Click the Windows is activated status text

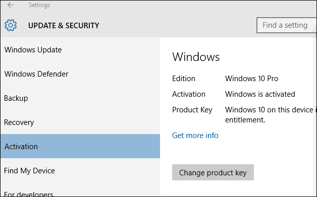click(x=260, y=94)
